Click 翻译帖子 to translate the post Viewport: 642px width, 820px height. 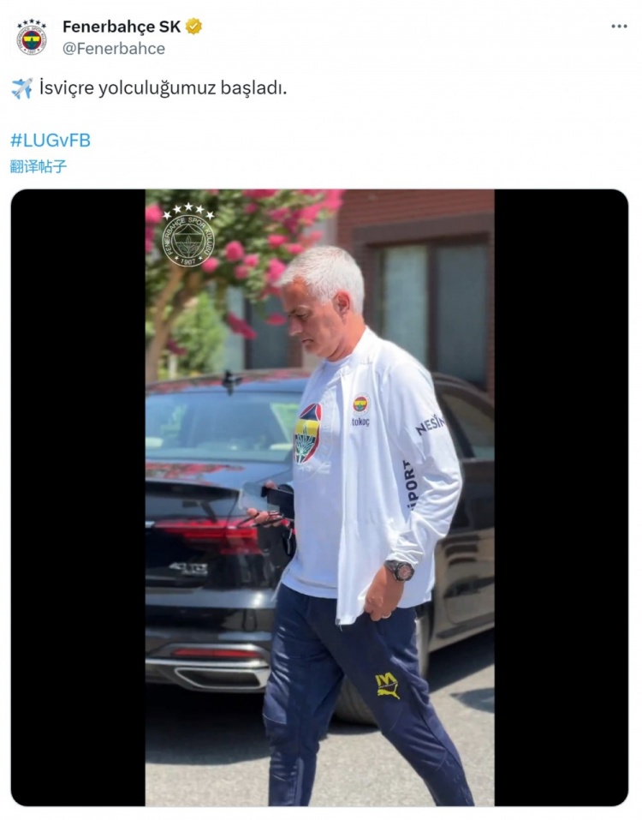pos(39,166)
